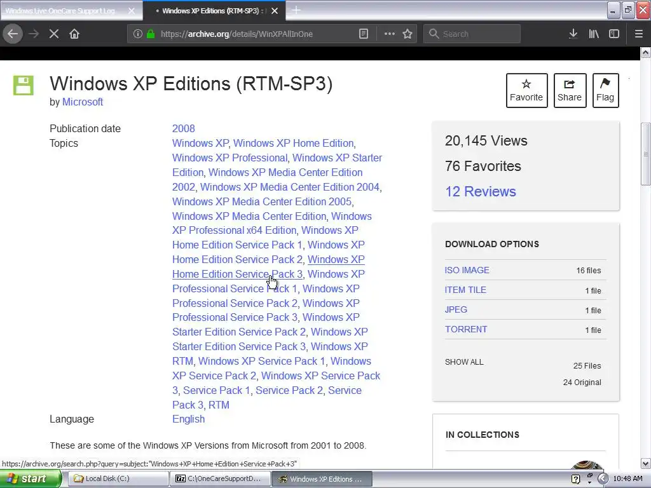Open a new tab with plus button
This screenshot has height=488, width=651.
[x=296, y=10]
